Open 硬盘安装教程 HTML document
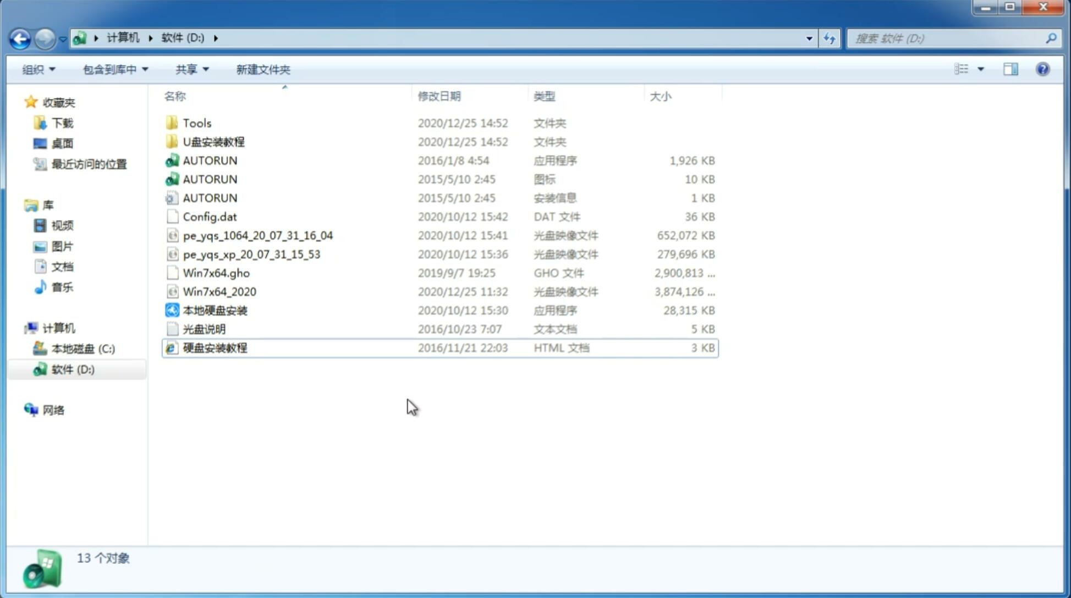The image size is (1071, 598). [214, 347]
